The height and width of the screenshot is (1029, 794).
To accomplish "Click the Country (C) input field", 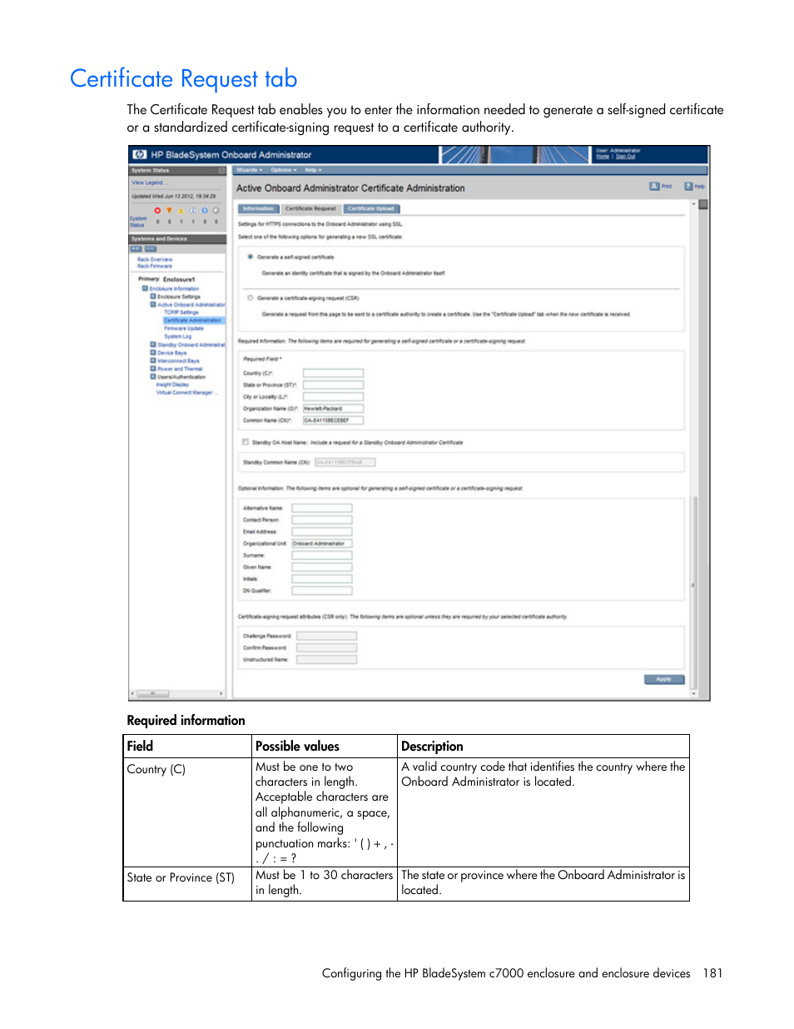I will [333, 373].
